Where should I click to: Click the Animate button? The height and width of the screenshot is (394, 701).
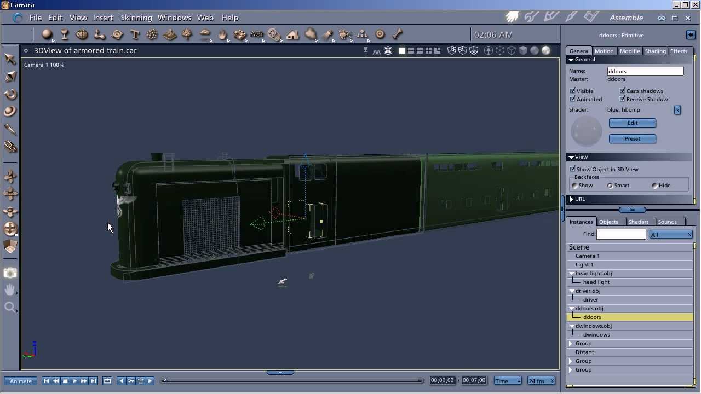point(21,381)
